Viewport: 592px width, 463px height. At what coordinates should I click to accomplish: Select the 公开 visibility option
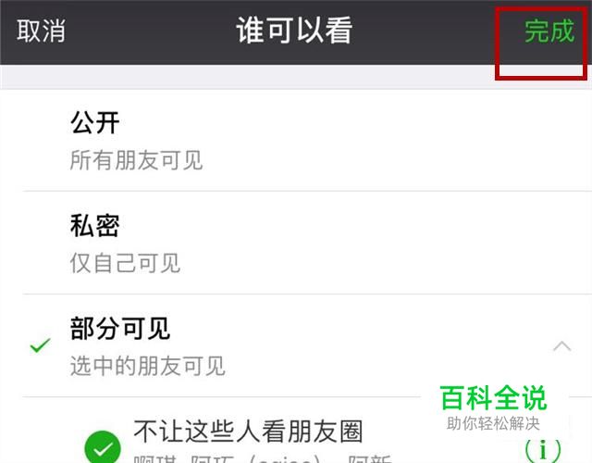[x=296, y=140]
